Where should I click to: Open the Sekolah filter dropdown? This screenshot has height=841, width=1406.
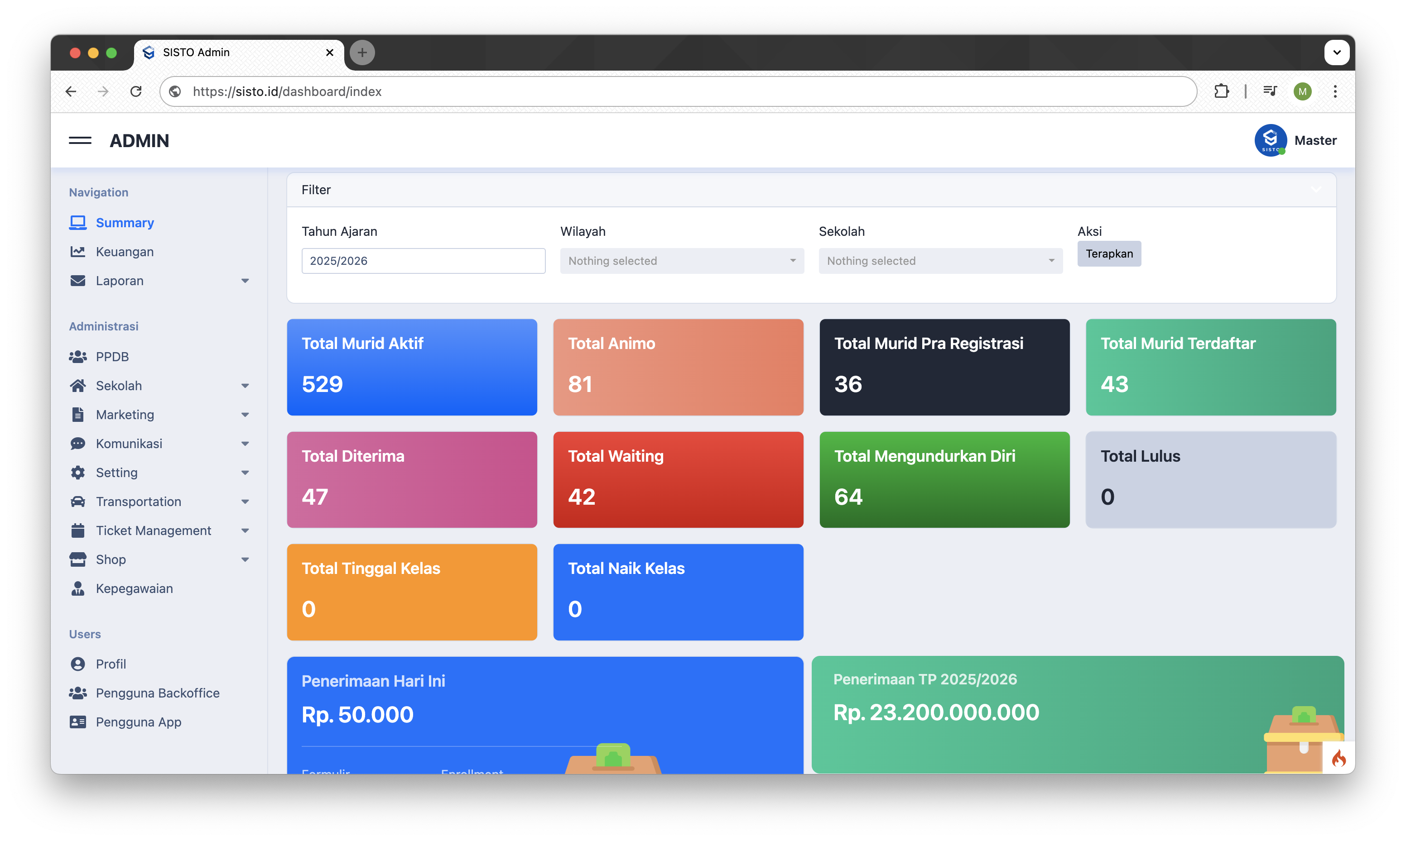tap(940, 261)
